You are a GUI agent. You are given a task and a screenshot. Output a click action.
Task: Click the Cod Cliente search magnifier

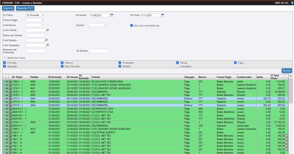tap(47, 30)
